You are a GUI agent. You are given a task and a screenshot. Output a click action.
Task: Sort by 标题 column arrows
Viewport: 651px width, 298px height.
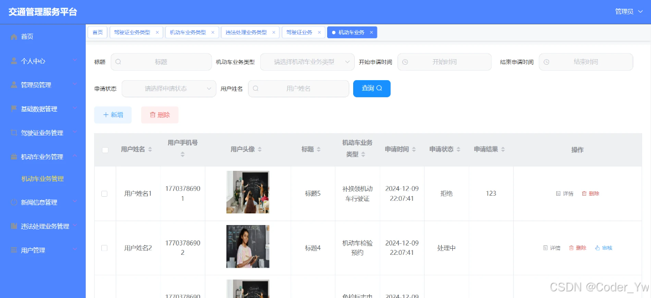coord(319,149)
